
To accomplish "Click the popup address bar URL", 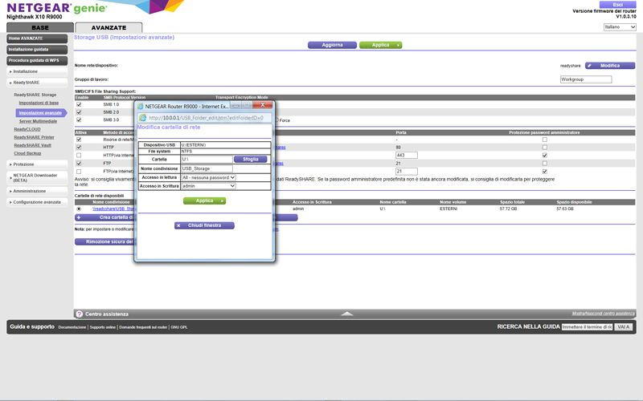I will tap(207, 118).
